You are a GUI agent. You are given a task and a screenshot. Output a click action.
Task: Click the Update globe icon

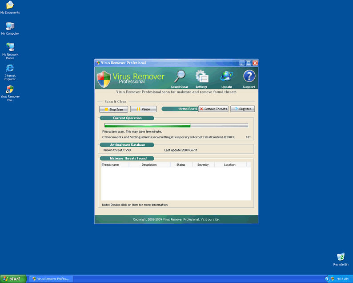coord(227,77)
